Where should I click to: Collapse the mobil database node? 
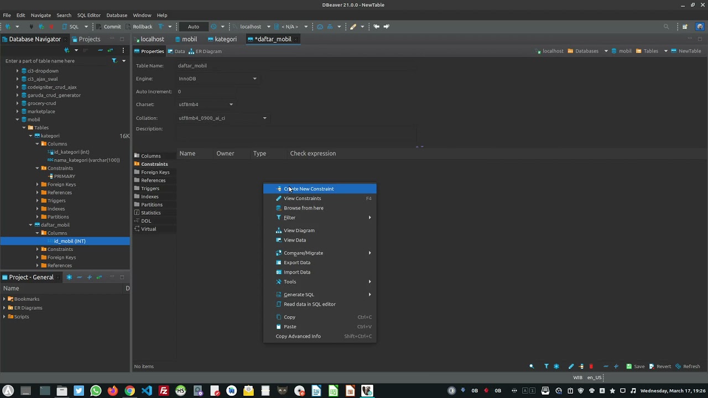pos(17,119)
